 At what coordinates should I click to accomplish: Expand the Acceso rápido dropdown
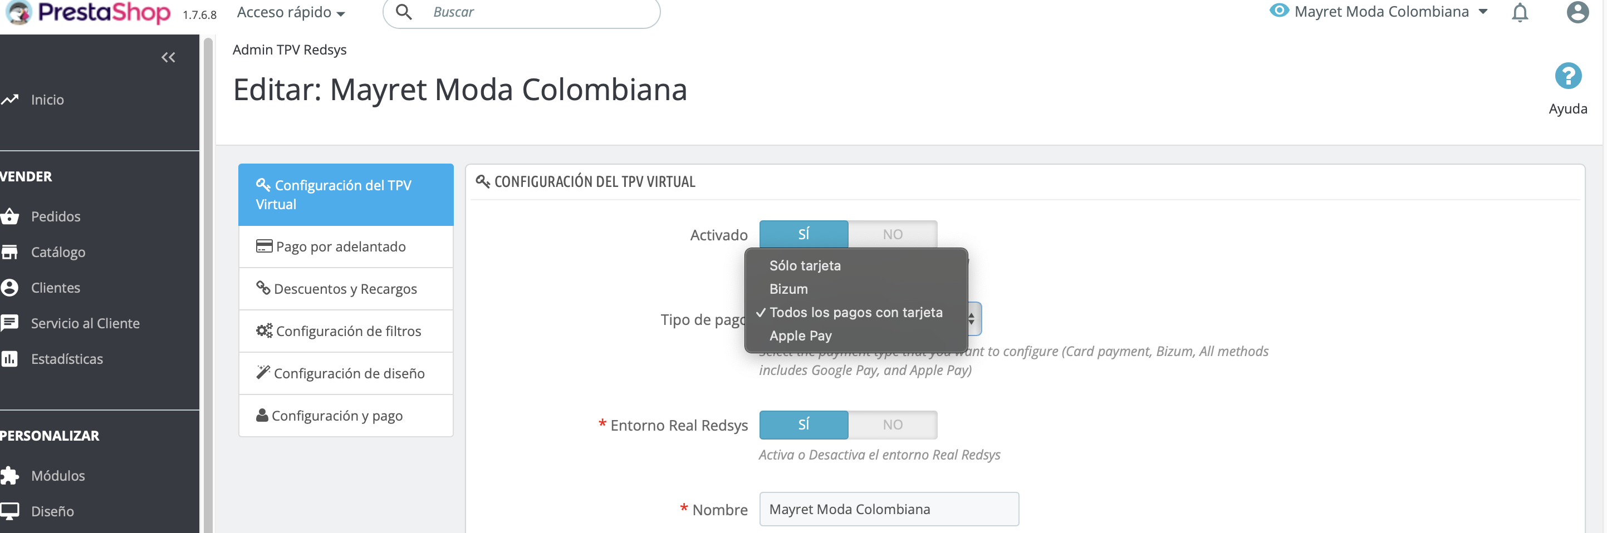click(291, 12)
